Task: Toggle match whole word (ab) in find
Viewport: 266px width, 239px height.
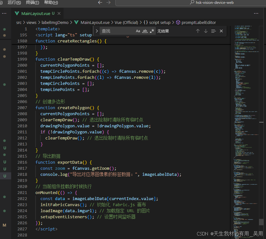Action: pyautogui.click(x=145, y=31)
